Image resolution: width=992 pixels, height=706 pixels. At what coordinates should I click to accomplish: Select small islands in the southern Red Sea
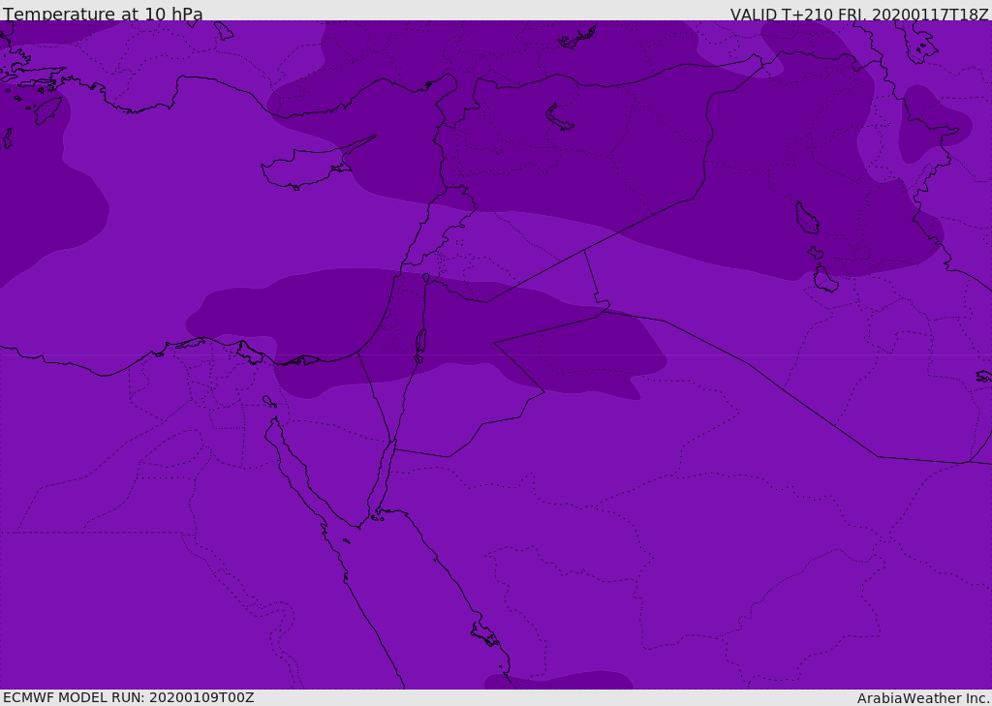[484, 635]
